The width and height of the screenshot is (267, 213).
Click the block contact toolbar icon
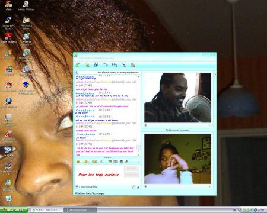click(x=133, y=64)
